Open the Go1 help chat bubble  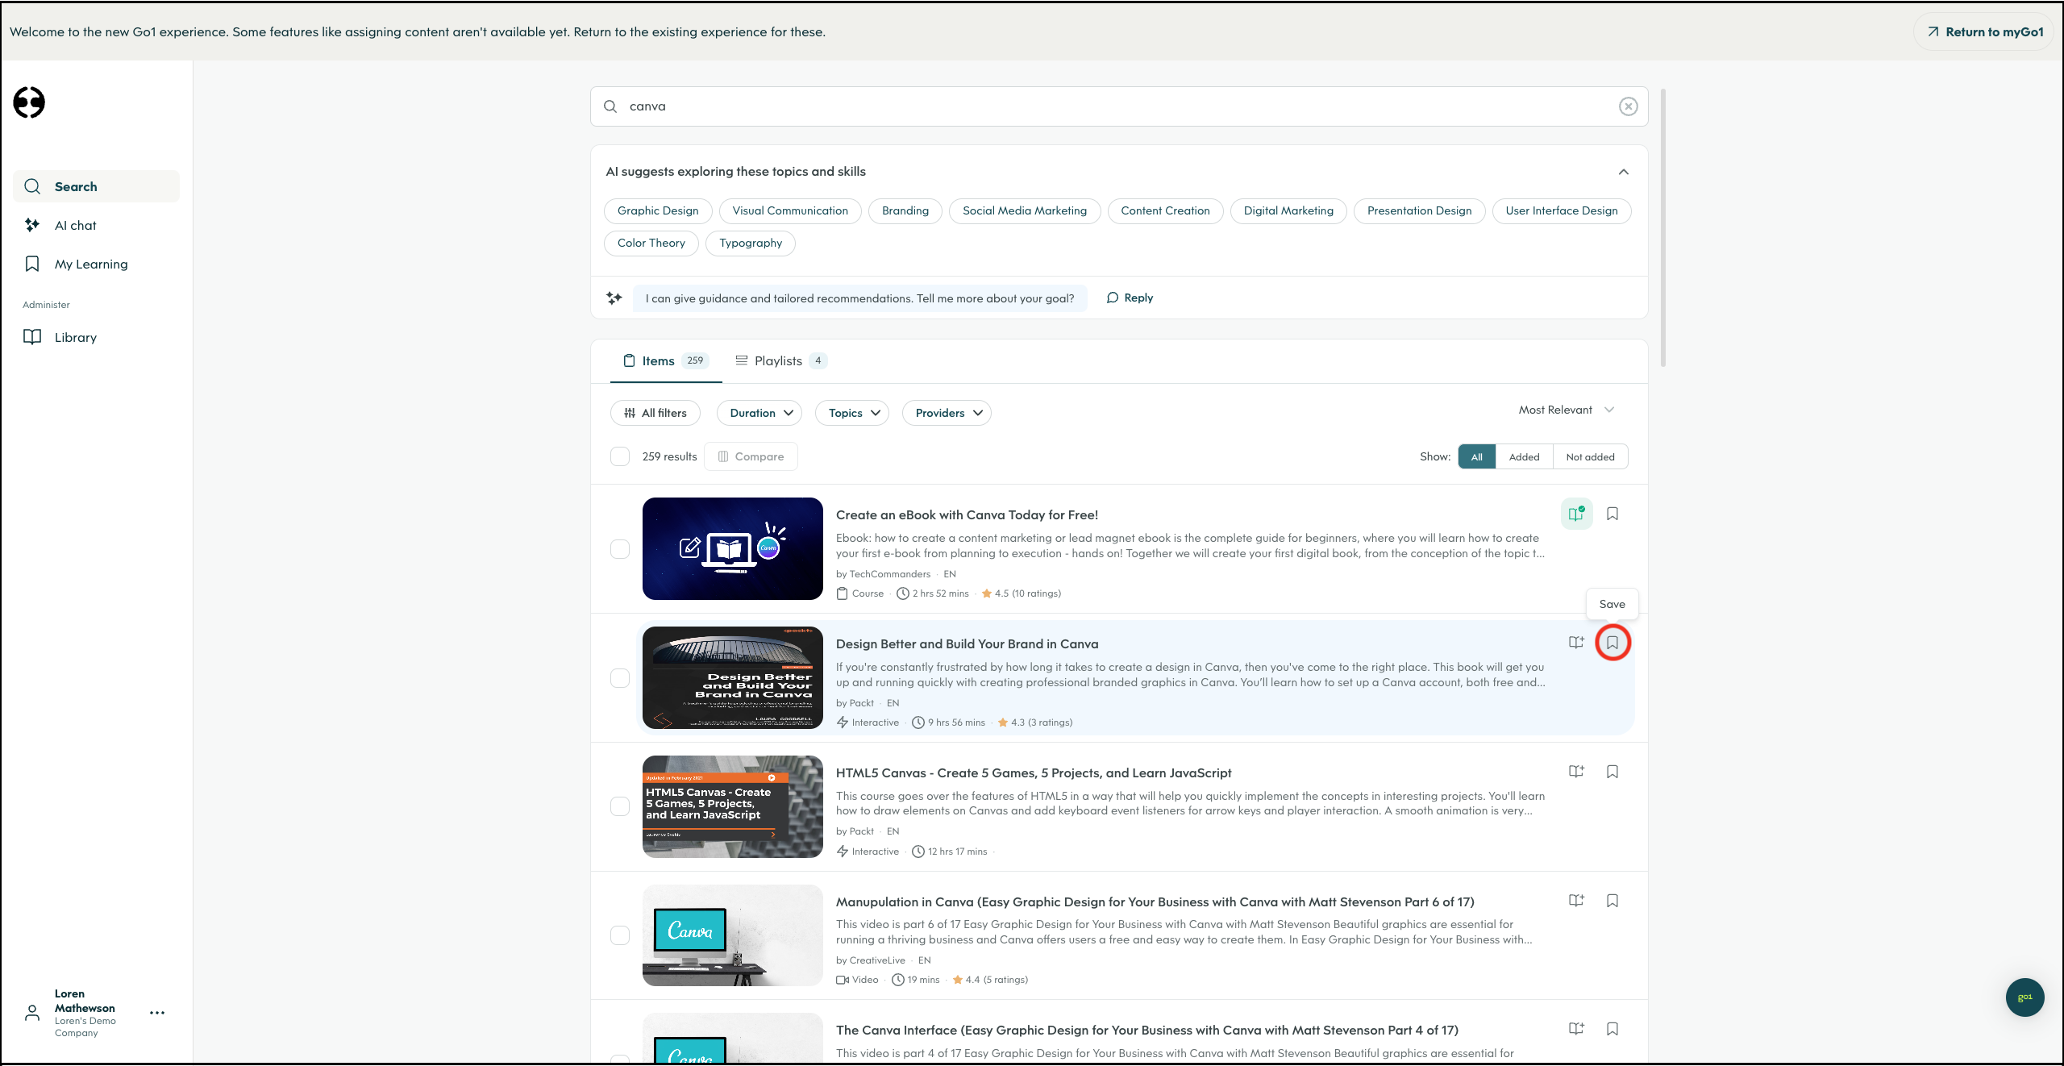click(2024, 997)
